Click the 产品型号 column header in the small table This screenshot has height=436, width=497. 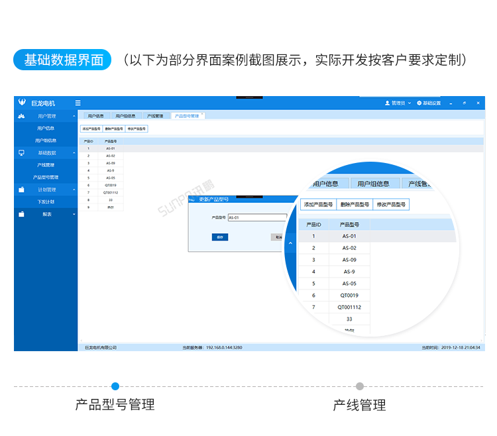pos(111,141)
